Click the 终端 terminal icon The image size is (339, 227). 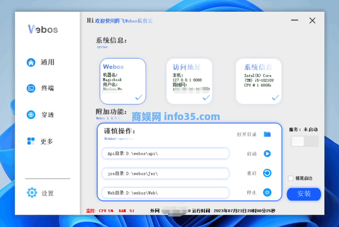point(31,88)
